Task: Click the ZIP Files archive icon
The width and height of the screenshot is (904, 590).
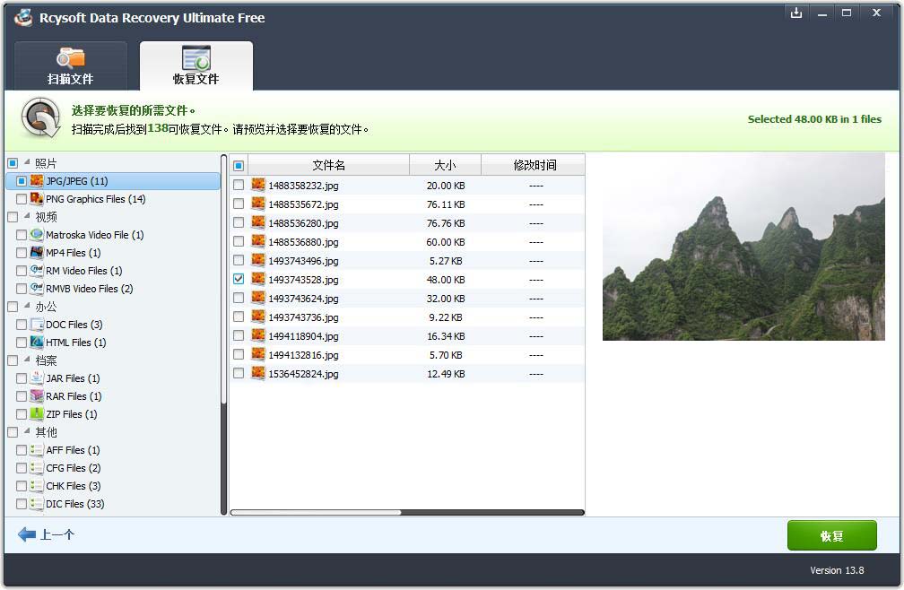Action: click(37, 414)
